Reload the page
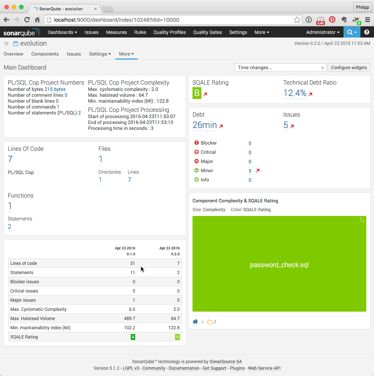 (27, 20)
